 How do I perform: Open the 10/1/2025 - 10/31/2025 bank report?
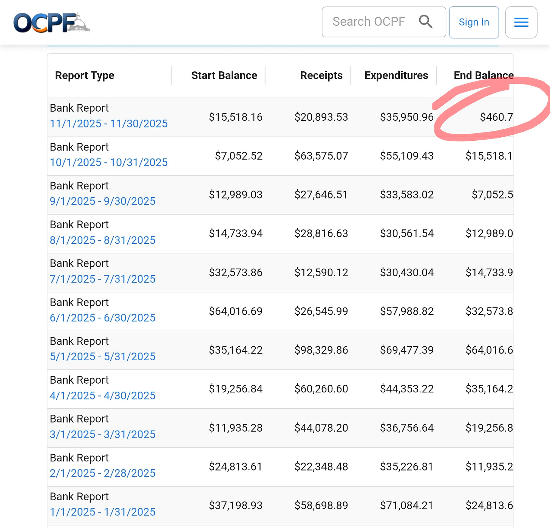click(x=109, y=163)
